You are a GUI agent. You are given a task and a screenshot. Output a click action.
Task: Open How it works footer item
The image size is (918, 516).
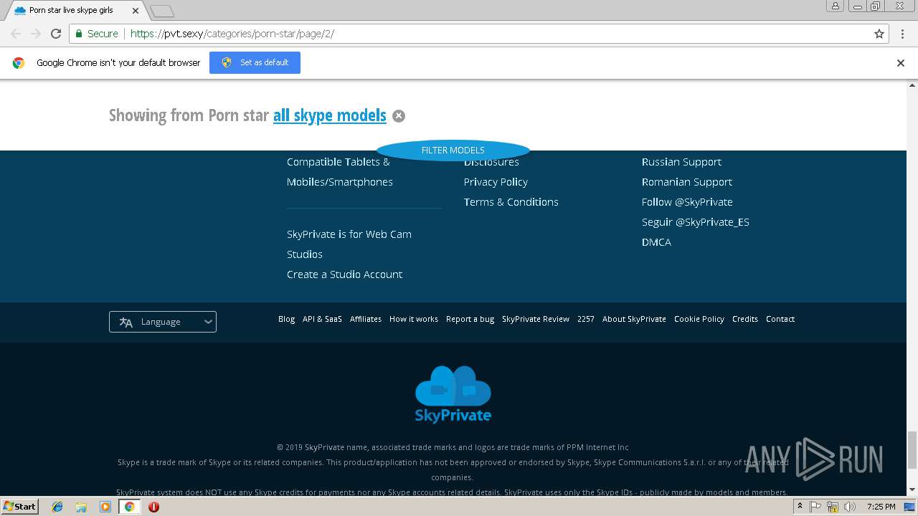coord(414,319)
